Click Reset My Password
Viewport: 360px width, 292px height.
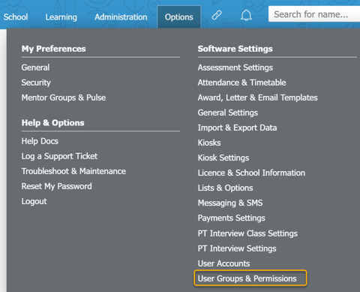coord(56,186)
